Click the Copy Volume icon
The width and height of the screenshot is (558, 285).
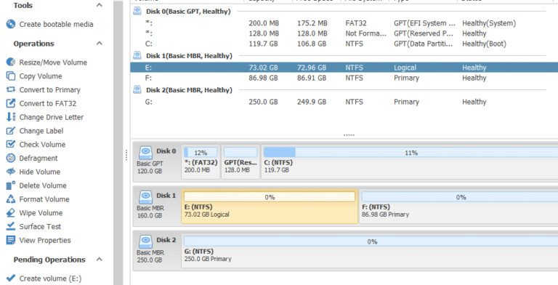11,76
